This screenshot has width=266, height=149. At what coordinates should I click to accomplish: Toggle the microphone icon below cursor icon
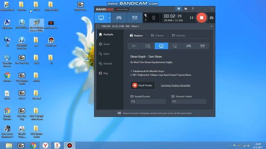(x=145, y=20)
